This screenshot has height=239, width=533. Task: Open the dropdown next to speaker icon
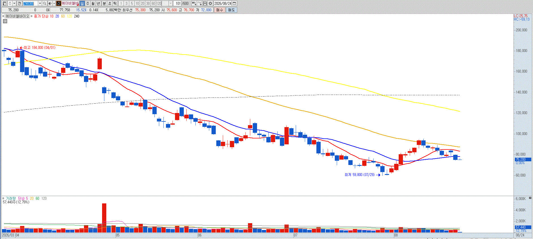(54, 3)
